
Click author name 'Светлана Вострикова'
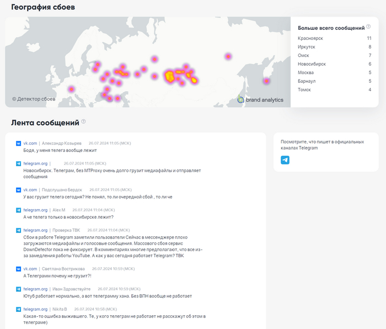pyautogui.click(x=63, y=269)
